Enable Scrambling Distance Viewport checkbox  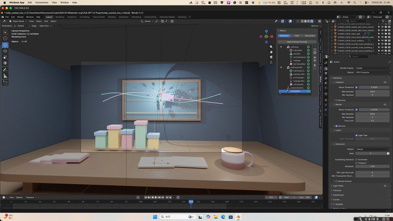pyautogui.click(x=356, y=163)
